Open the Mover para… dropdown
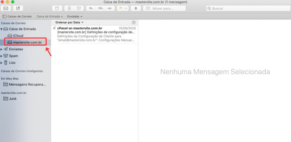 coord(165,8)
